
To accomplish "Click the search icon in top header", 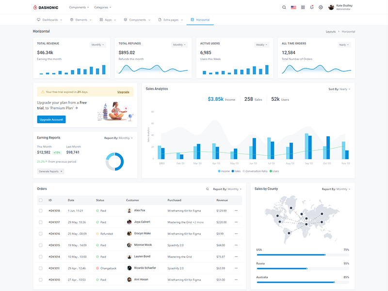I will click(x=284, y=7).
